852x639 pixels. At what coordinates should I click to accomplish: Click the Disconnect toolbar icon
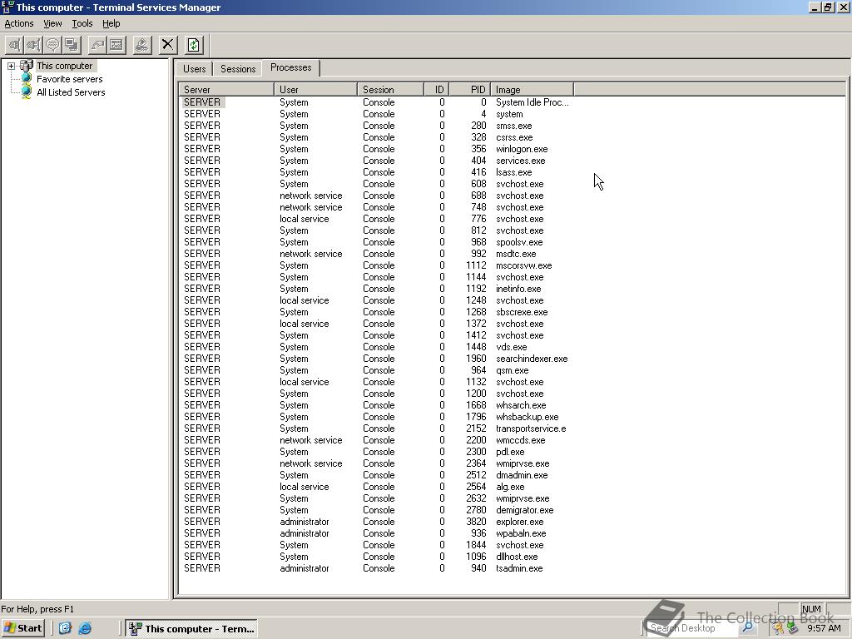click(33, 45)
